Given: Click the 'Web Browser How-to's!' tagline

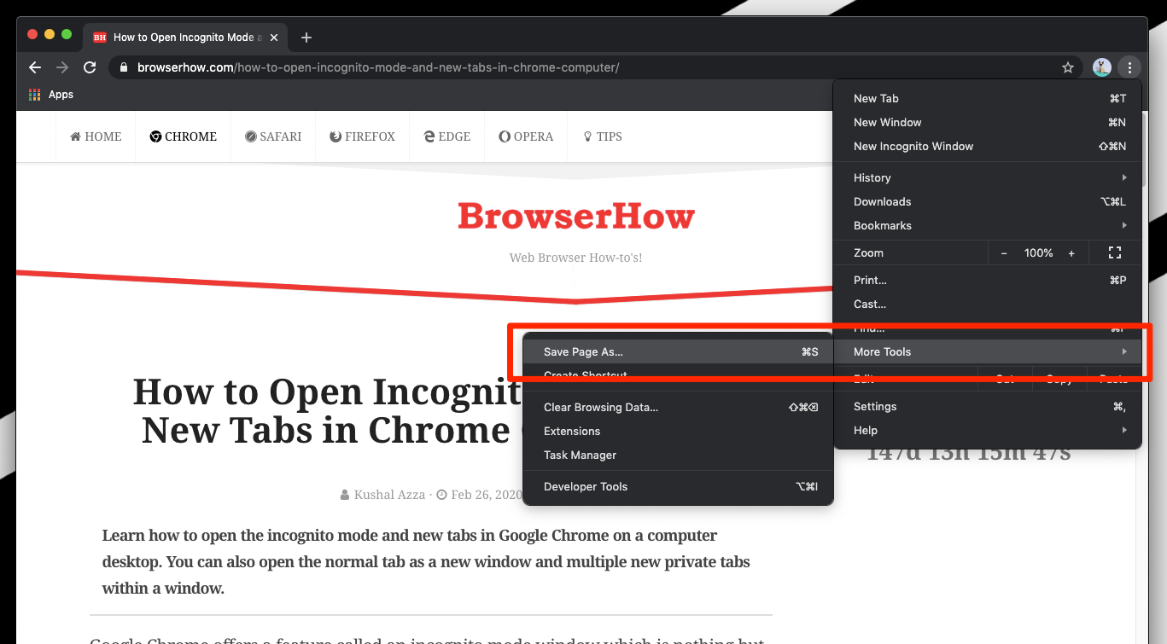Looking at the screenshot, I should (x=575, y=258).
